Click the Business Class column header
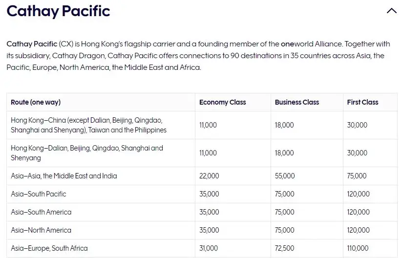Image resolution: width=402 pixels, height=261 pixels. point(296,102)
